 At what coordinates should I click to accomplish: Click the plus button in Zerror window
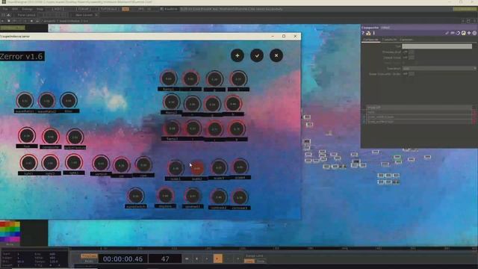coord(238,55)
